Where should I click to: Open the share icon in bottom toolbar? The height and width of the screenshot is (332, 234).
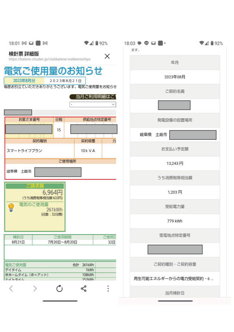click(84, 288)
